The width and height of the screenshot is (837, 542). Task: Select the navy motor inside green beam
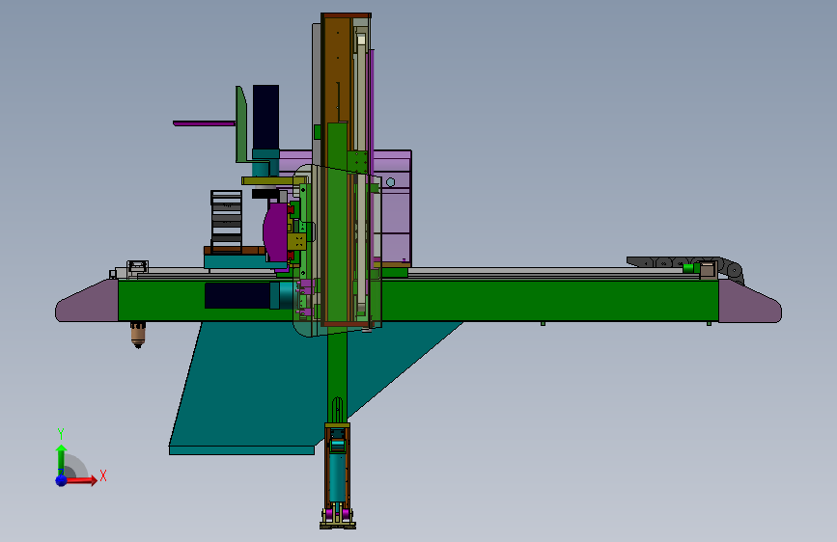point(237,295)
